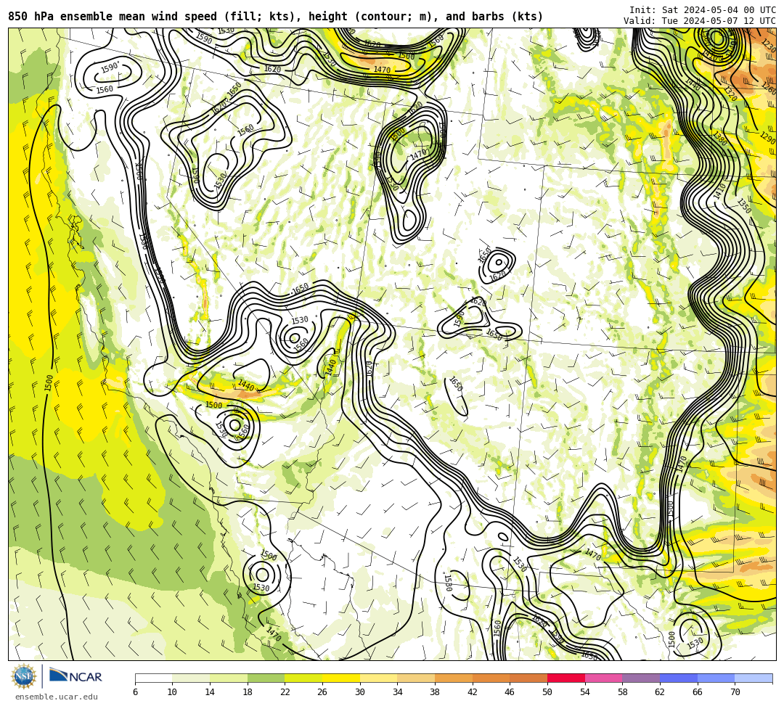Pick the darker orange 42–46 kts swatch
Screen dimensions: 784x706
point(491,678)
